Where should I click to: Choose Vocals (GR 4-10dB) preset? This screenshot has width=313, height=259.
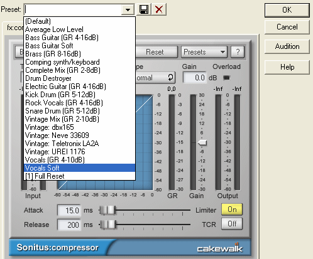click(80, 160)
